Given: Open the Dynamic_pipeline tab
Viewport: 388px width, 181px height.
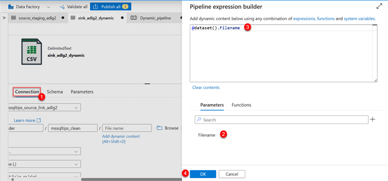Looking at the screenshot, I should (x=155, y=18).
